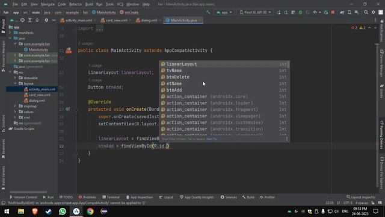Open the Navigate menu
Screen dimensions: 385x217
pos(48,4)
